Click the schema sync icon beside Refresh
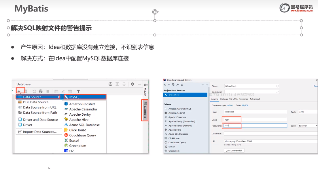 41,91
